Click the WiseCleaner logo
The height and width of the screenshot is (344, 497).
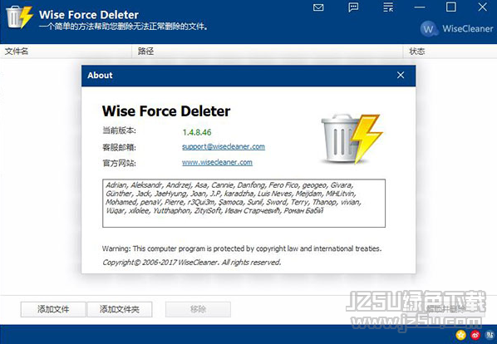[x=456, y=29]
